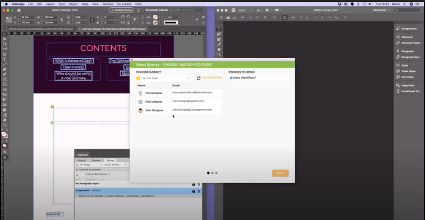This screenshot has height=220, width=425.
Task: Select the Hand tool in InCopy
Action: [x=219, y=49]
